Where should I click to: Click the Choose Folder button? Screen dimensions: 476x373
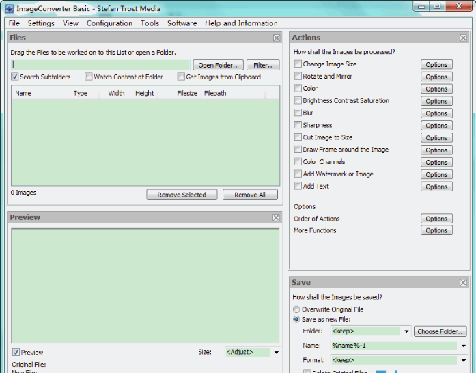440,331
